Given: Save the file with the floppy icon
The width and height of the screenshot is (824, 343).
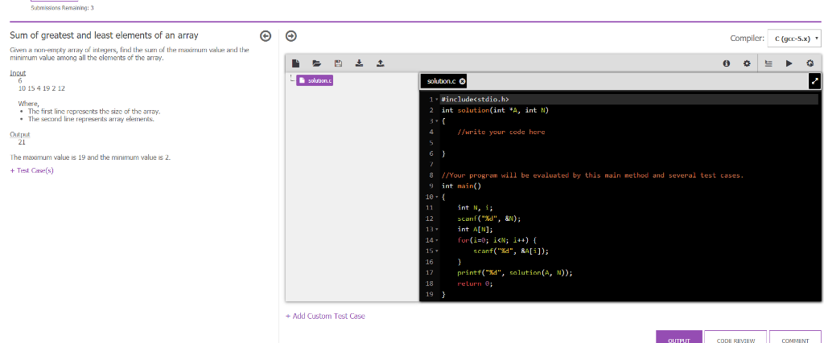Looking at the screenshot, I should [339, 63].
